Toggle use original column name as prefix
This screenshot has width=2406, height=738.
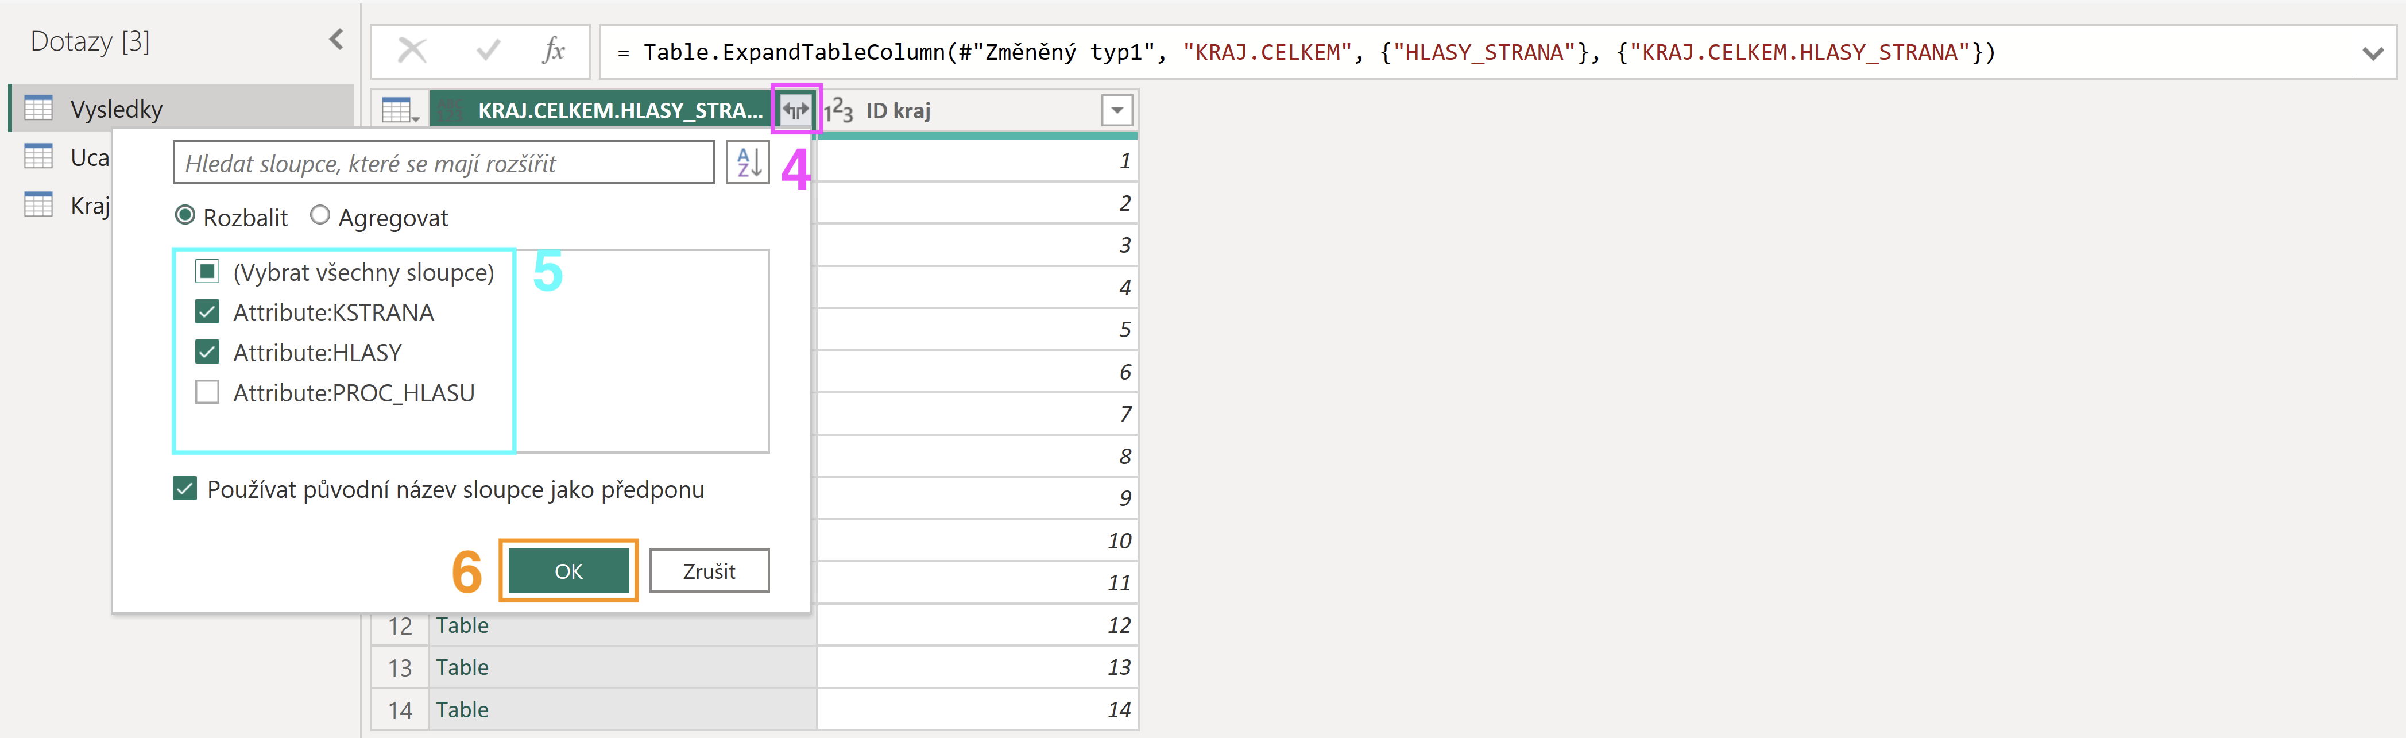point(185,489)
